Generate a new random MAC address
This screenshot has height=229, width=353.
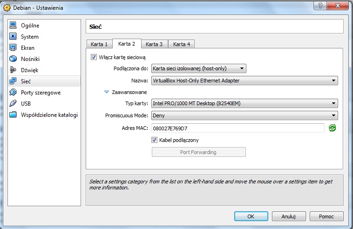pos(333,128)
